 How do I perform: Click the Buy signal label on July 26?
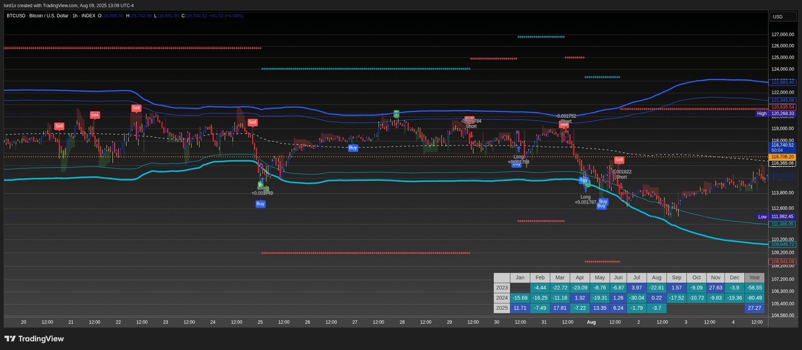pos(353,148)
